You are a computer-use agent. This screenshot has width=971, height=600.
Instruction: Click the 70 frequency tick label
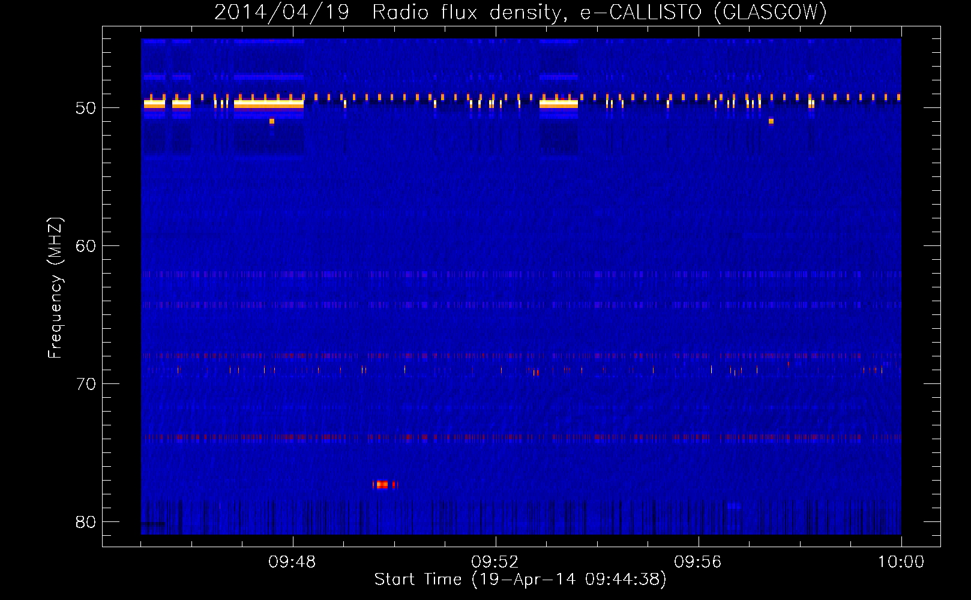click(x=86, y=384)
